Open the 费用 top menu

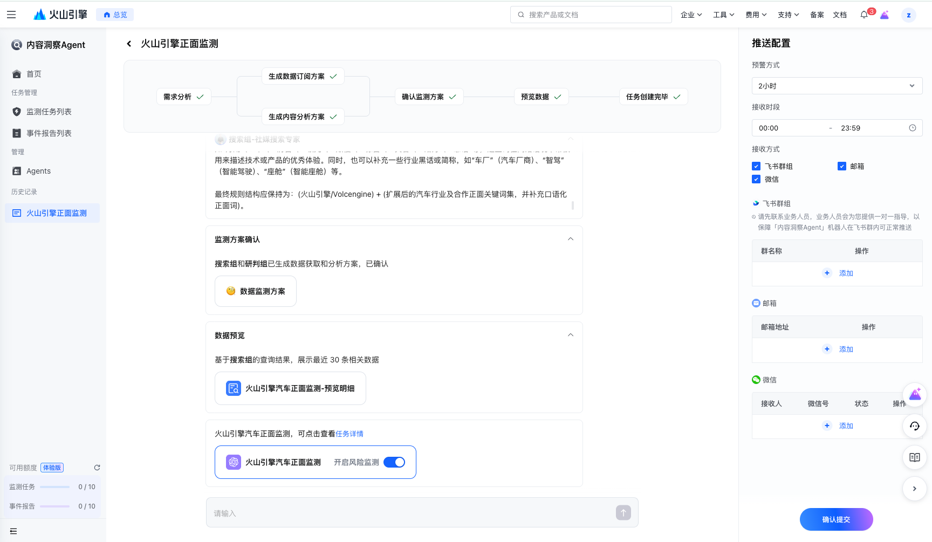pos(756,15)
